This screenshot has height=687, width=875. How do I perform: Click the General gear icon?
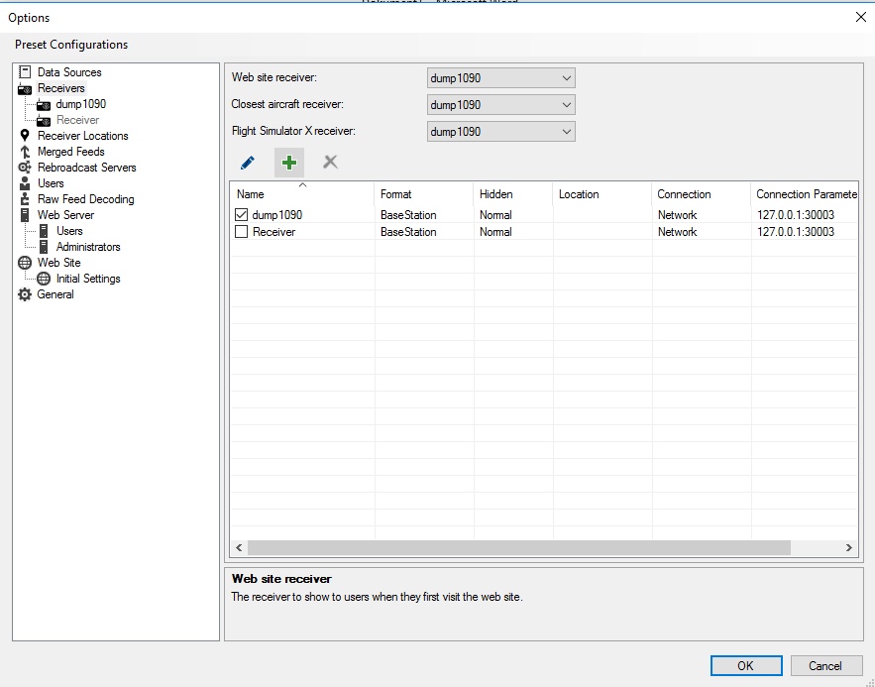tap(25, 294)
